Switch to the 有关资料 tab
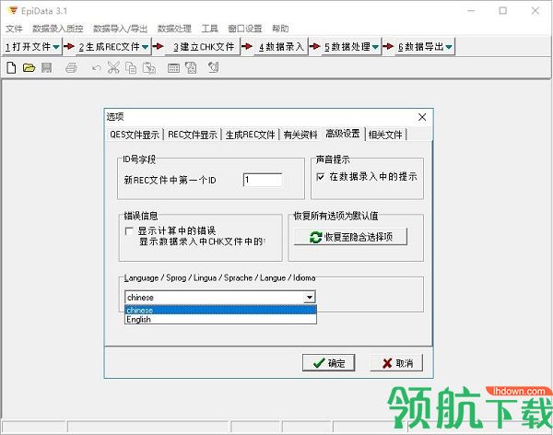The height and width of the screenshot is (435, 553). click(x=300, y=135)
